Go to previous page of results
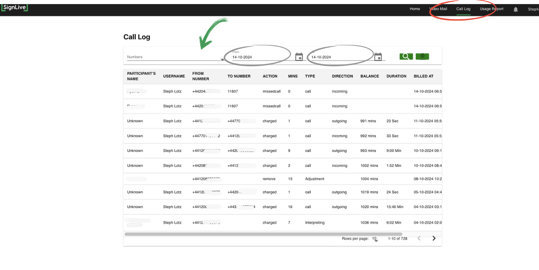This screenshot has height=270, width=539. point(419,238)
